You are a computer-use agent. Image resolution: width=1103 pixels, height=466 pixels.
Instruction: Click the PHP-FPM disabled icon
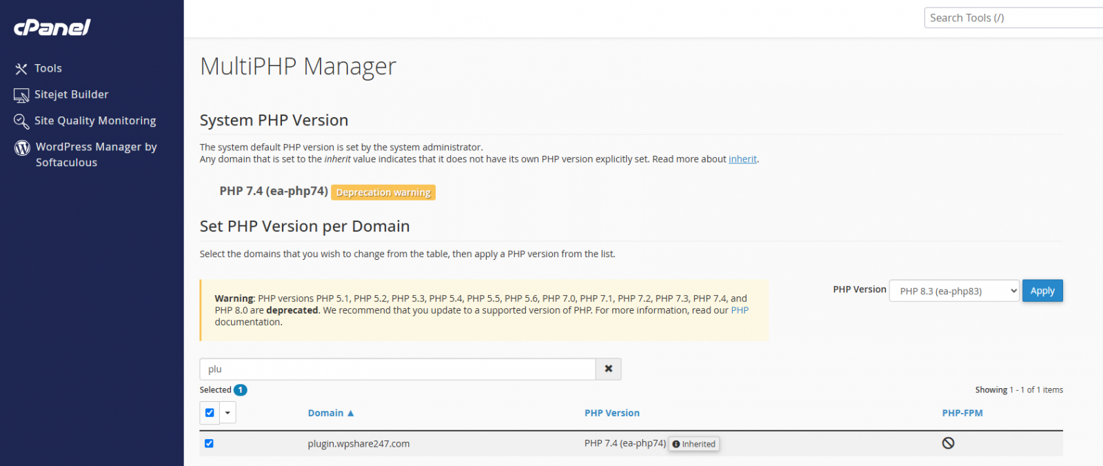[948, 443]
